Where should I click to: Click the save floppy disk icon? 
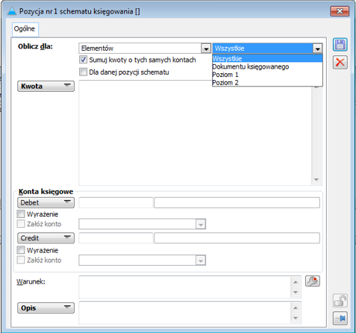click(x=340, y=45)
